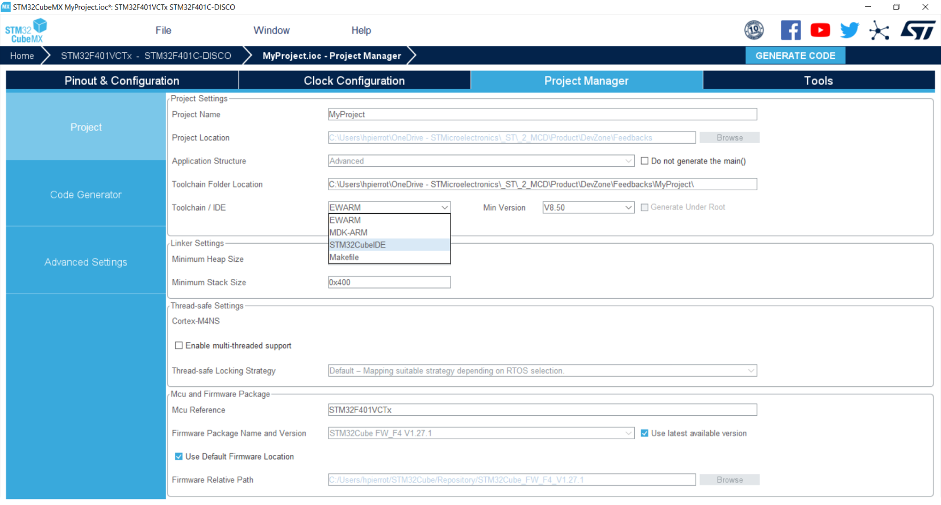
Task: Open the YouTube icon link
Action: point(820,30)
